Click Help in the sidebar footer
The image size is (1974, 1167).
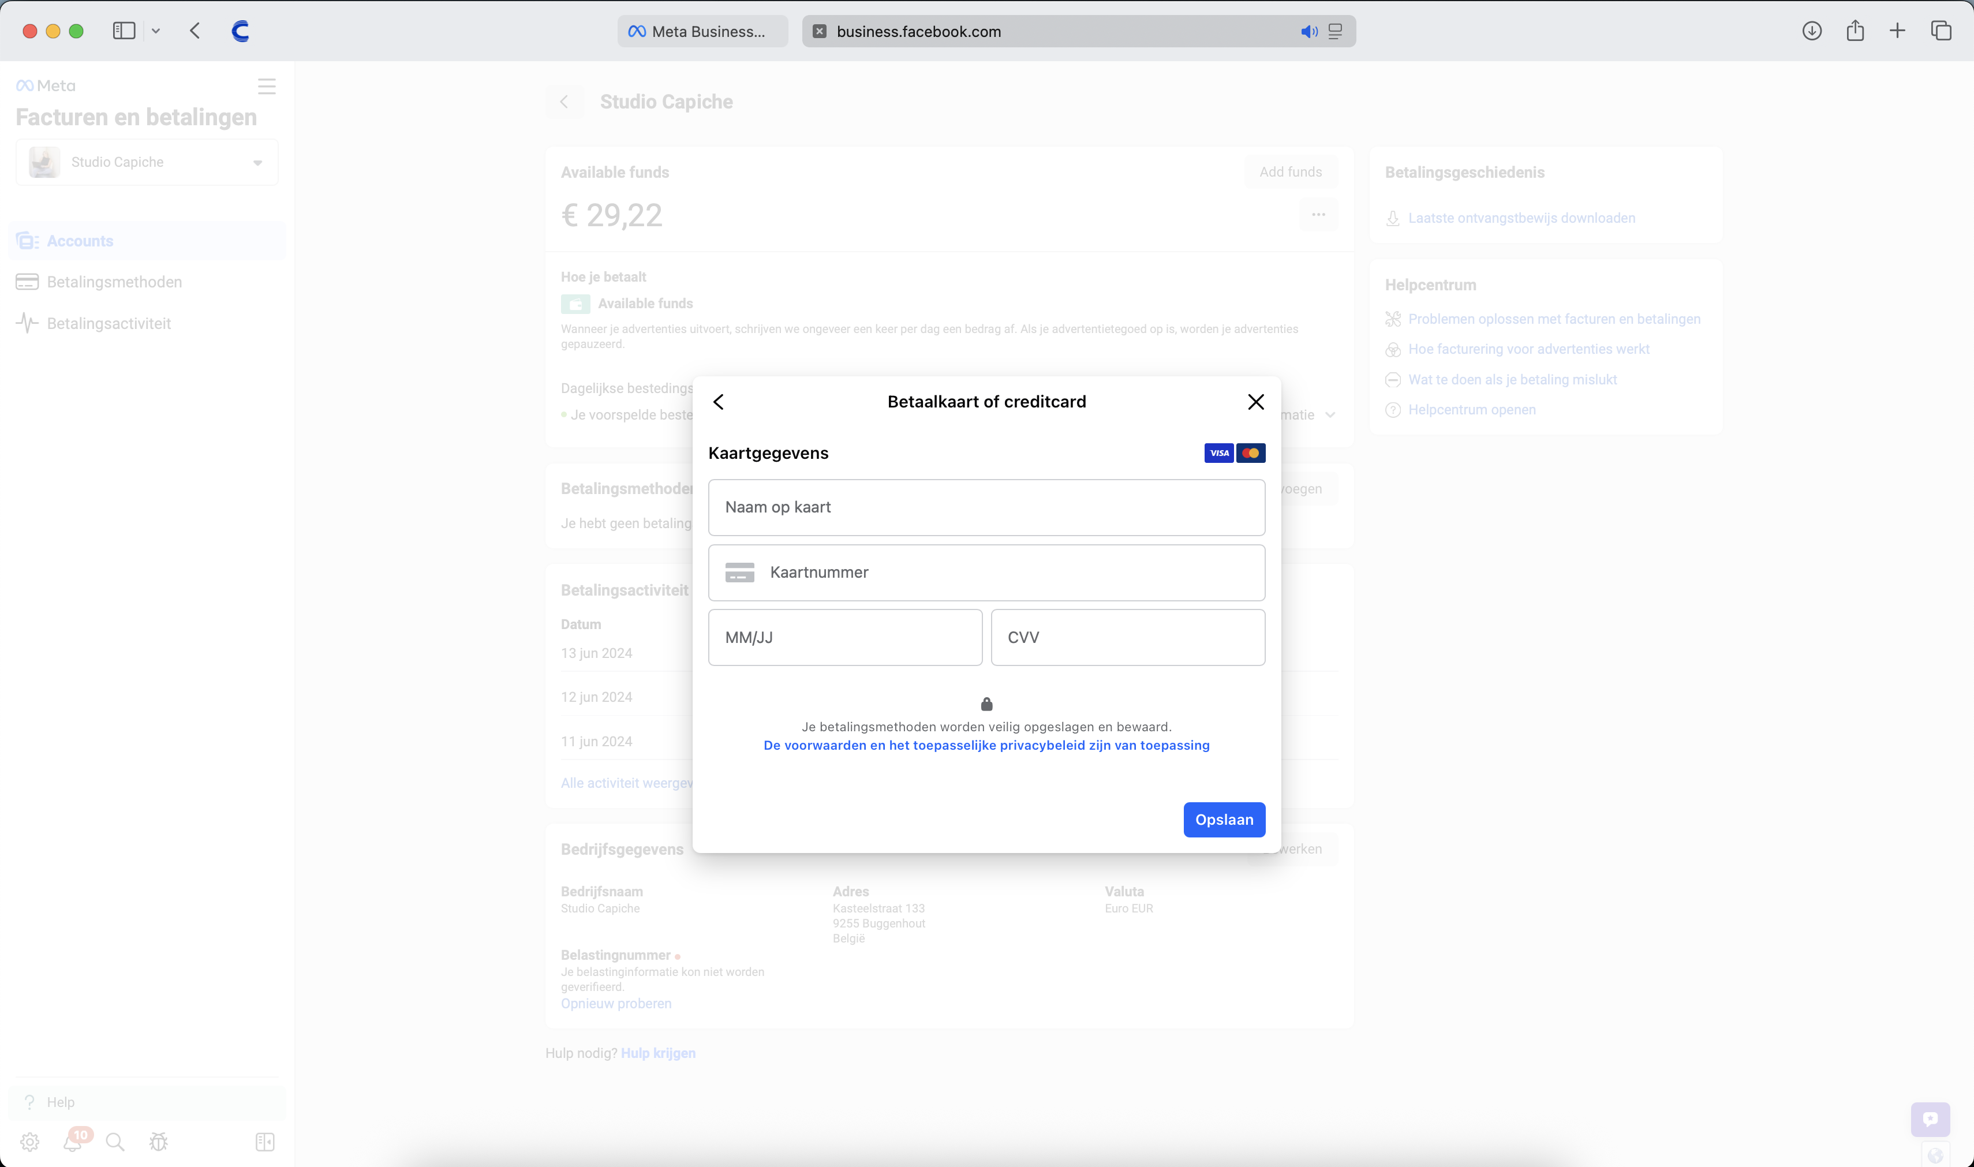(147, 1102)
